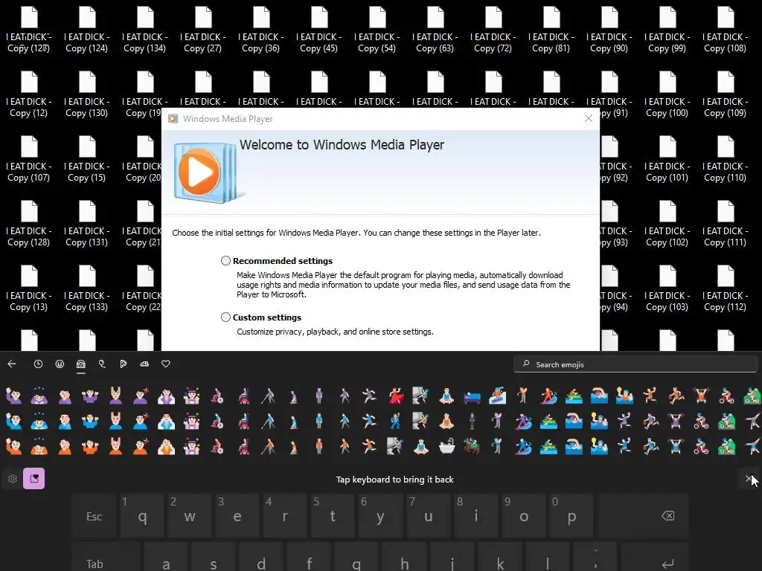Pick orange-shirt woman with white cane emoji

coord(268,446)
